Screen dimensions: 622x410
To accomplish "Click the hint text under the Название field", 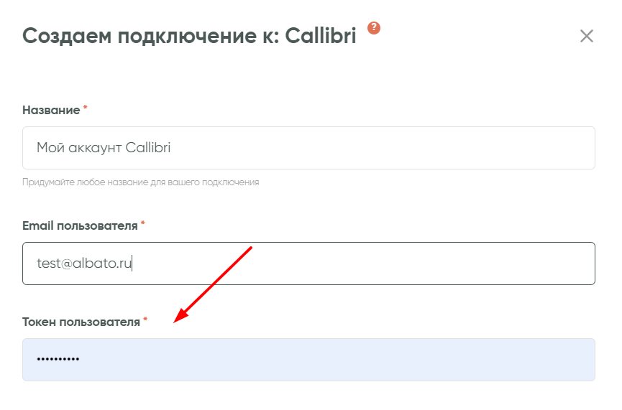I will (140, 182).
